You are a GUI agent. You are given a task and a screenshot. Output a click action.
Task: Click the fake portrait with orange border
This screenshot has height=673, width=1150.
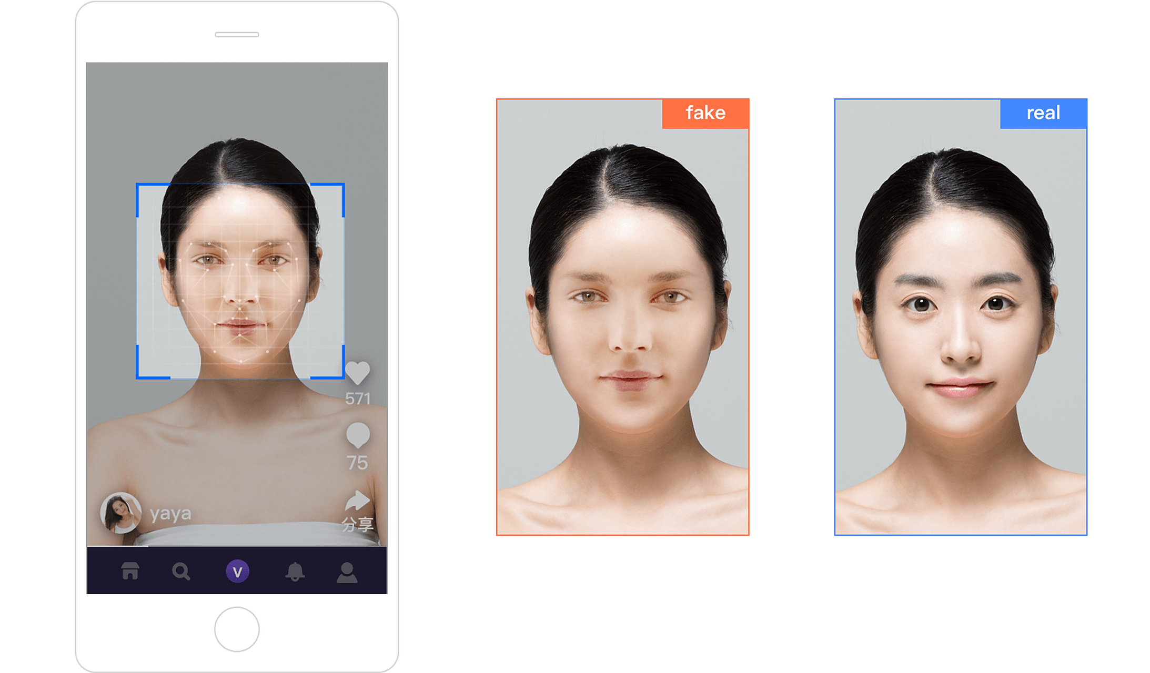(x=622, y=326)
